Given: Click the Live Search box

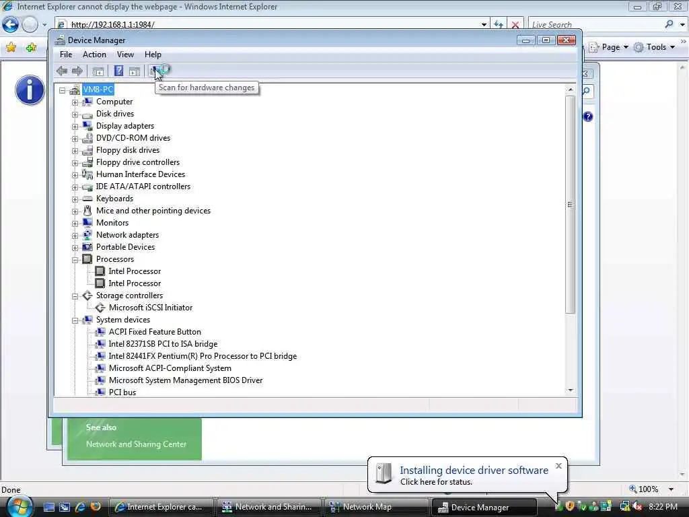Looking at the screenshot, I should pos(596,25).
